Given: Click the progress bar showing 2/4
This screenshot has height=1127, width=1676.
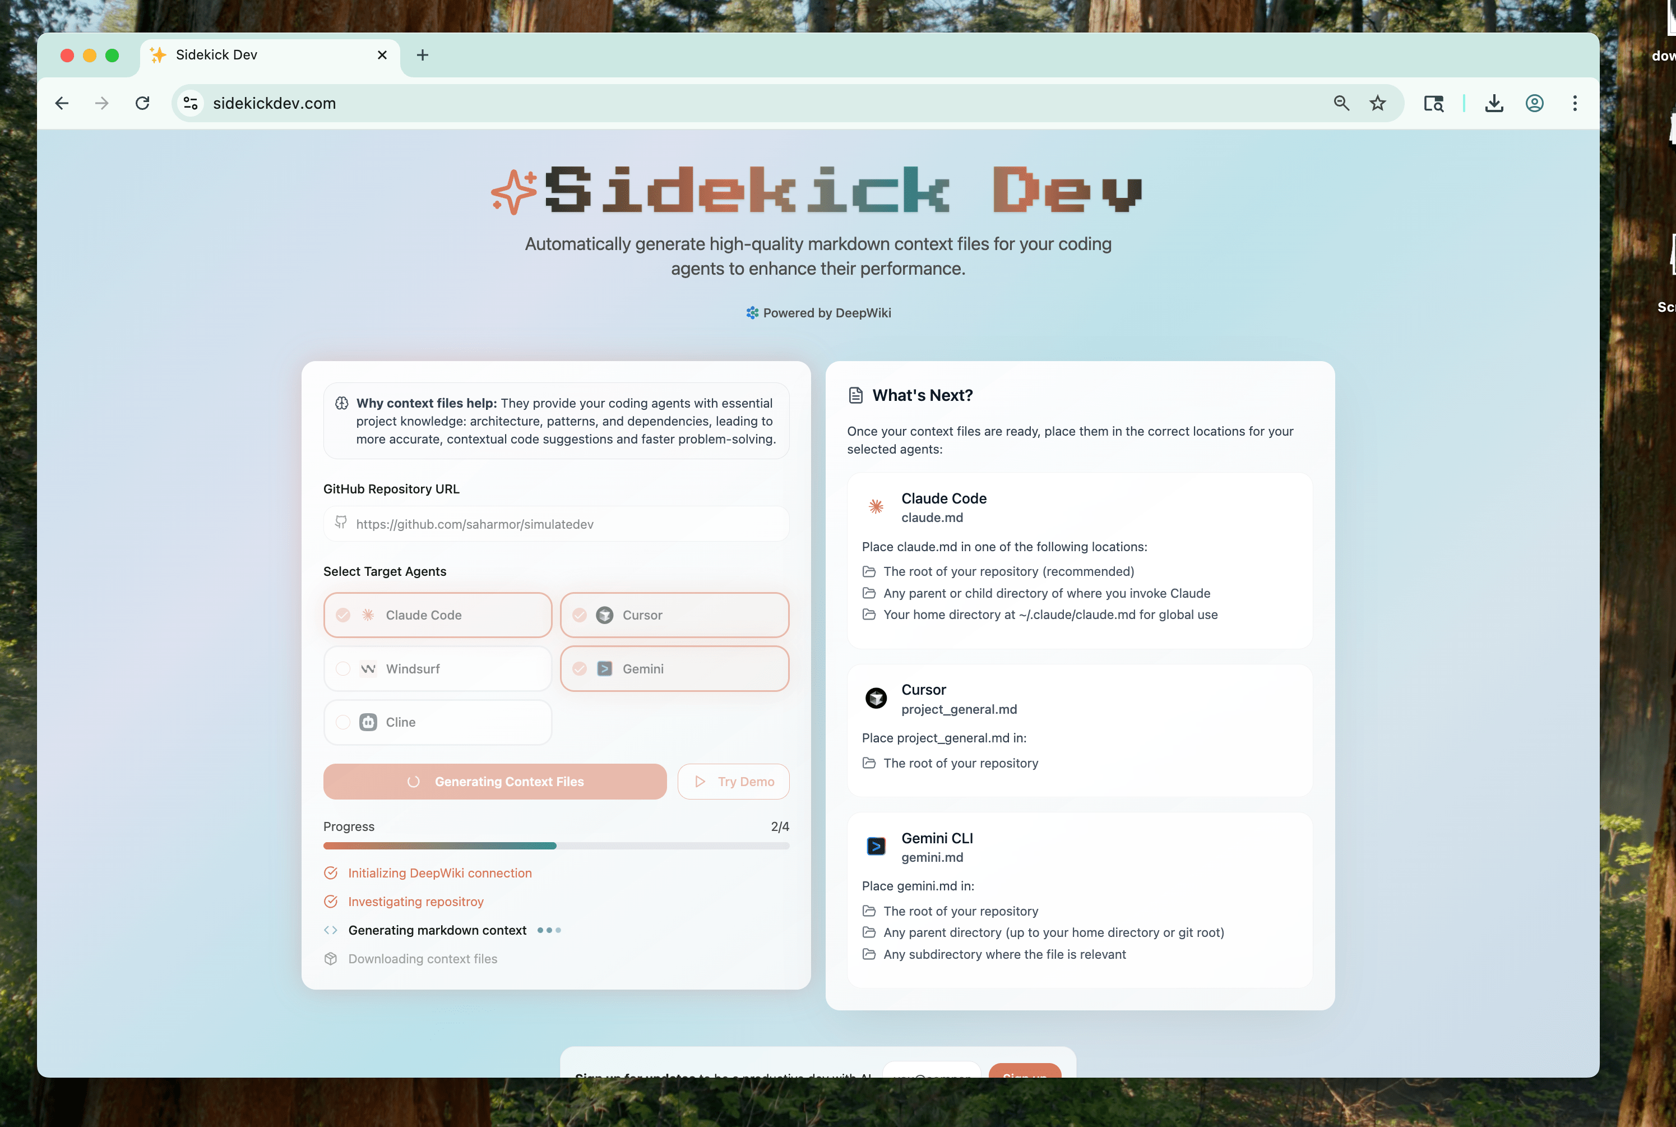Looking at the screenshot, I should coord(556,846).
